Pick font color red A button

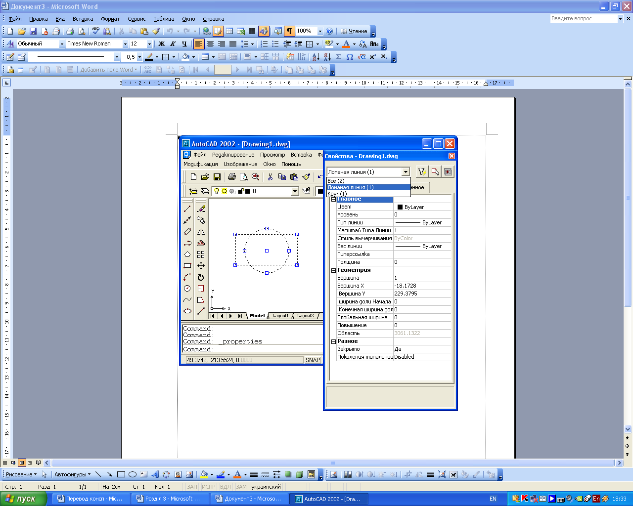click(x=346, y=44)
